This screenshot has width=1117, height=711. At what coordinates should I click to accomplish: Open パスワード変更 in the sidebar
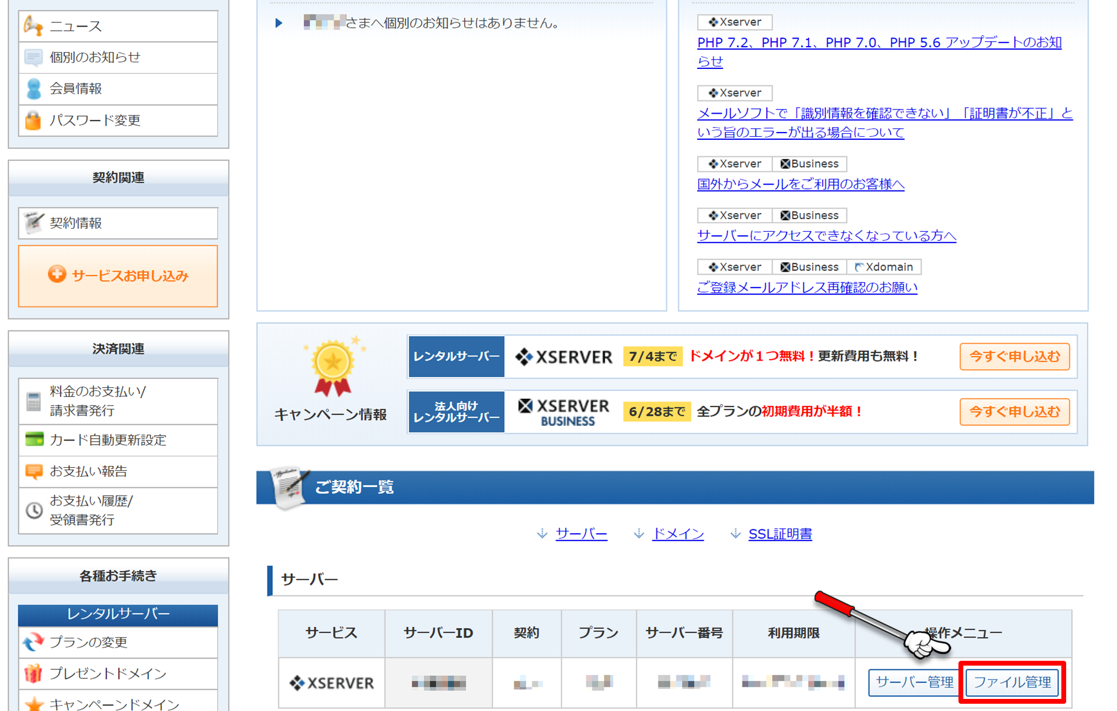click(x=118, y=120)
